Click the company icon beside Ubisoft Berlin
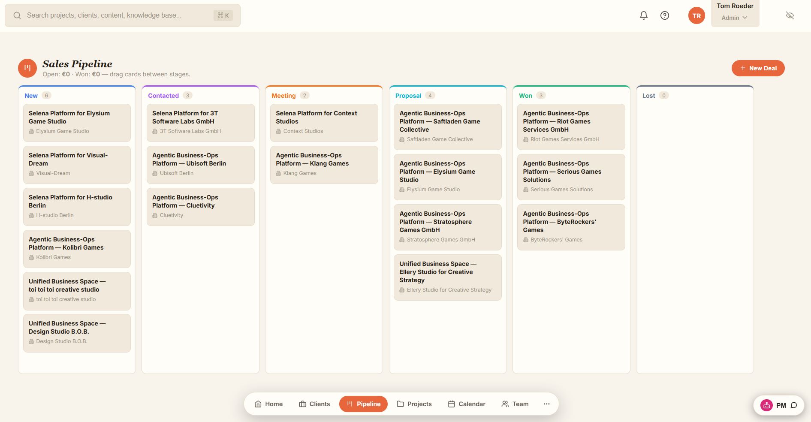This screenshot has height=422, width=811. tap(155, 173)
